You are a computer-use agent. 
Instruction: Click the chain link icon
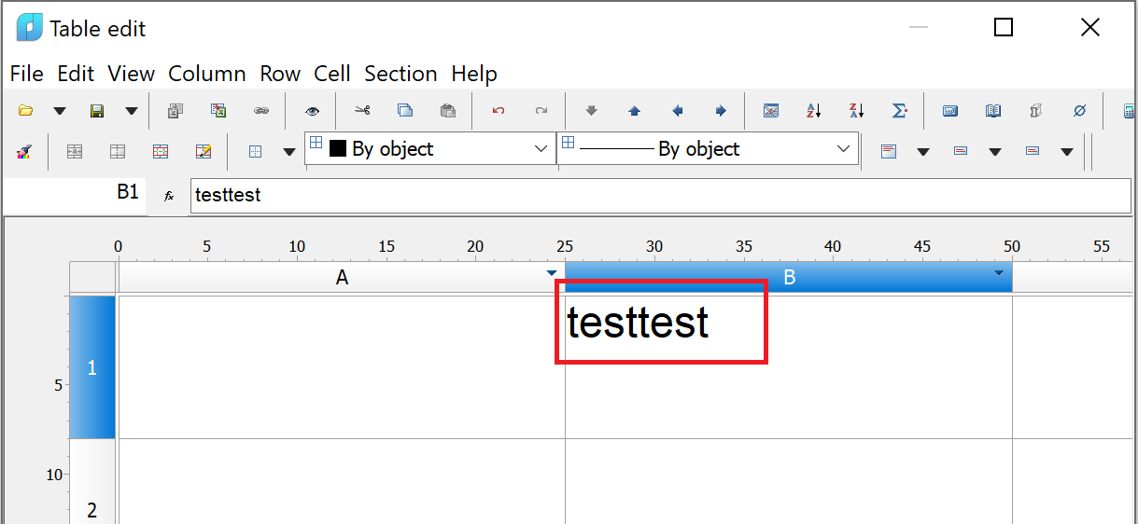262,111
